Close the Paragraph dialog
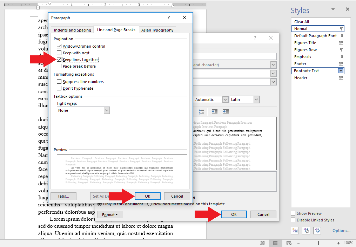This screenshot has width=356, height=247. tap(184, 18)
